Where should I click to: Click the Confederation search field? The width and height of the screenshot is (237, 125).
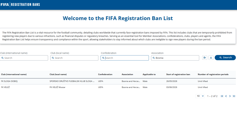(125, 58)
